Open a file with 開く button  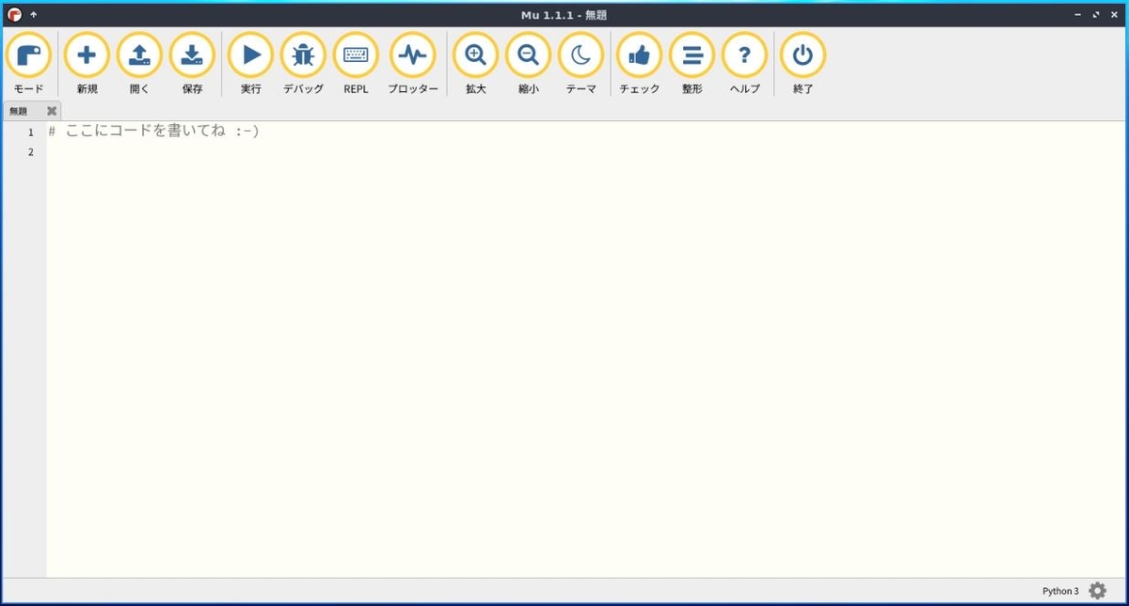(x=139, y=64)
